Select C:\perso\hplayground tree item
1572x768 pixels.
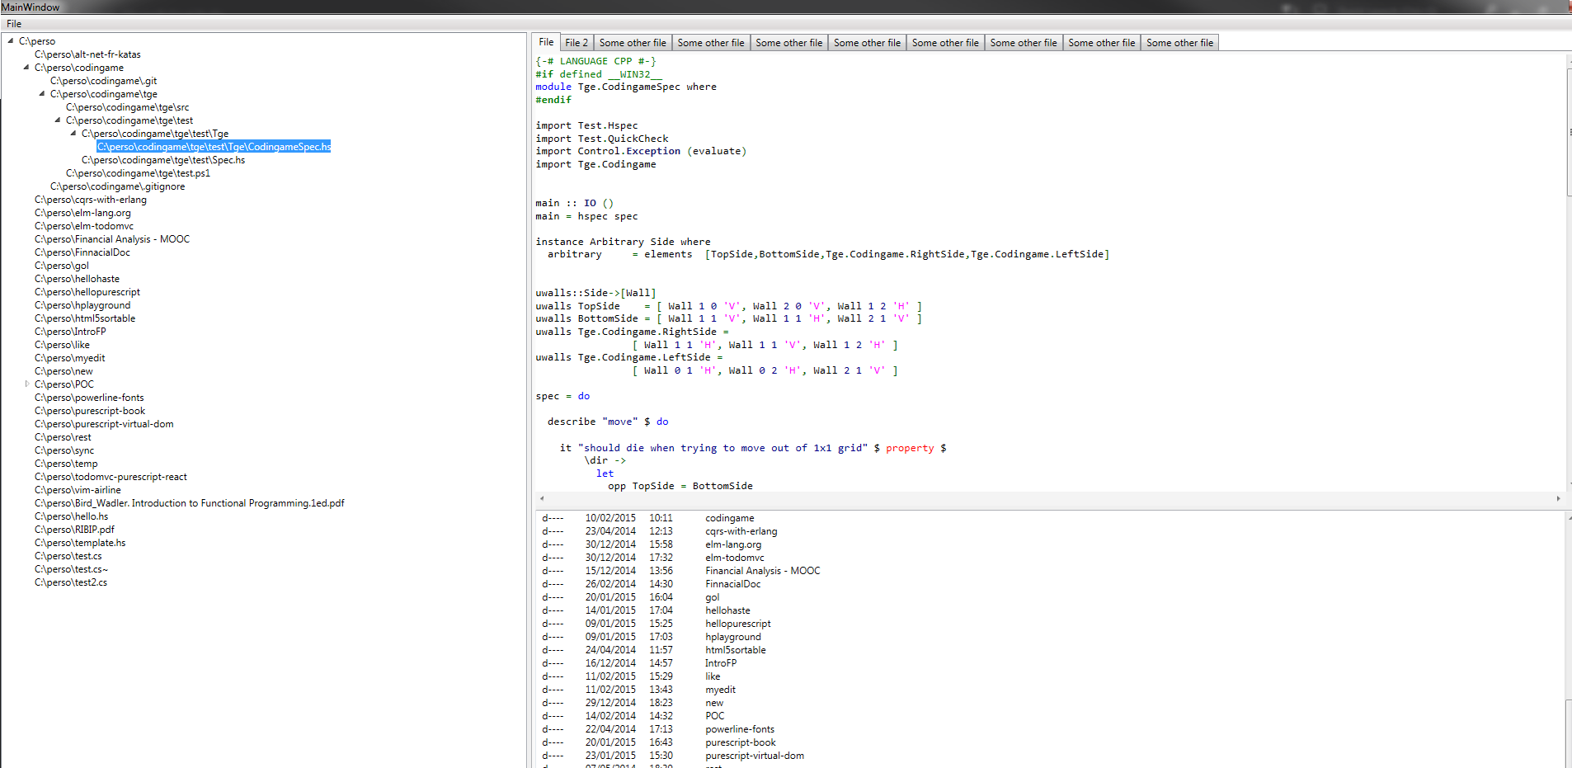(x=82, y=305)
